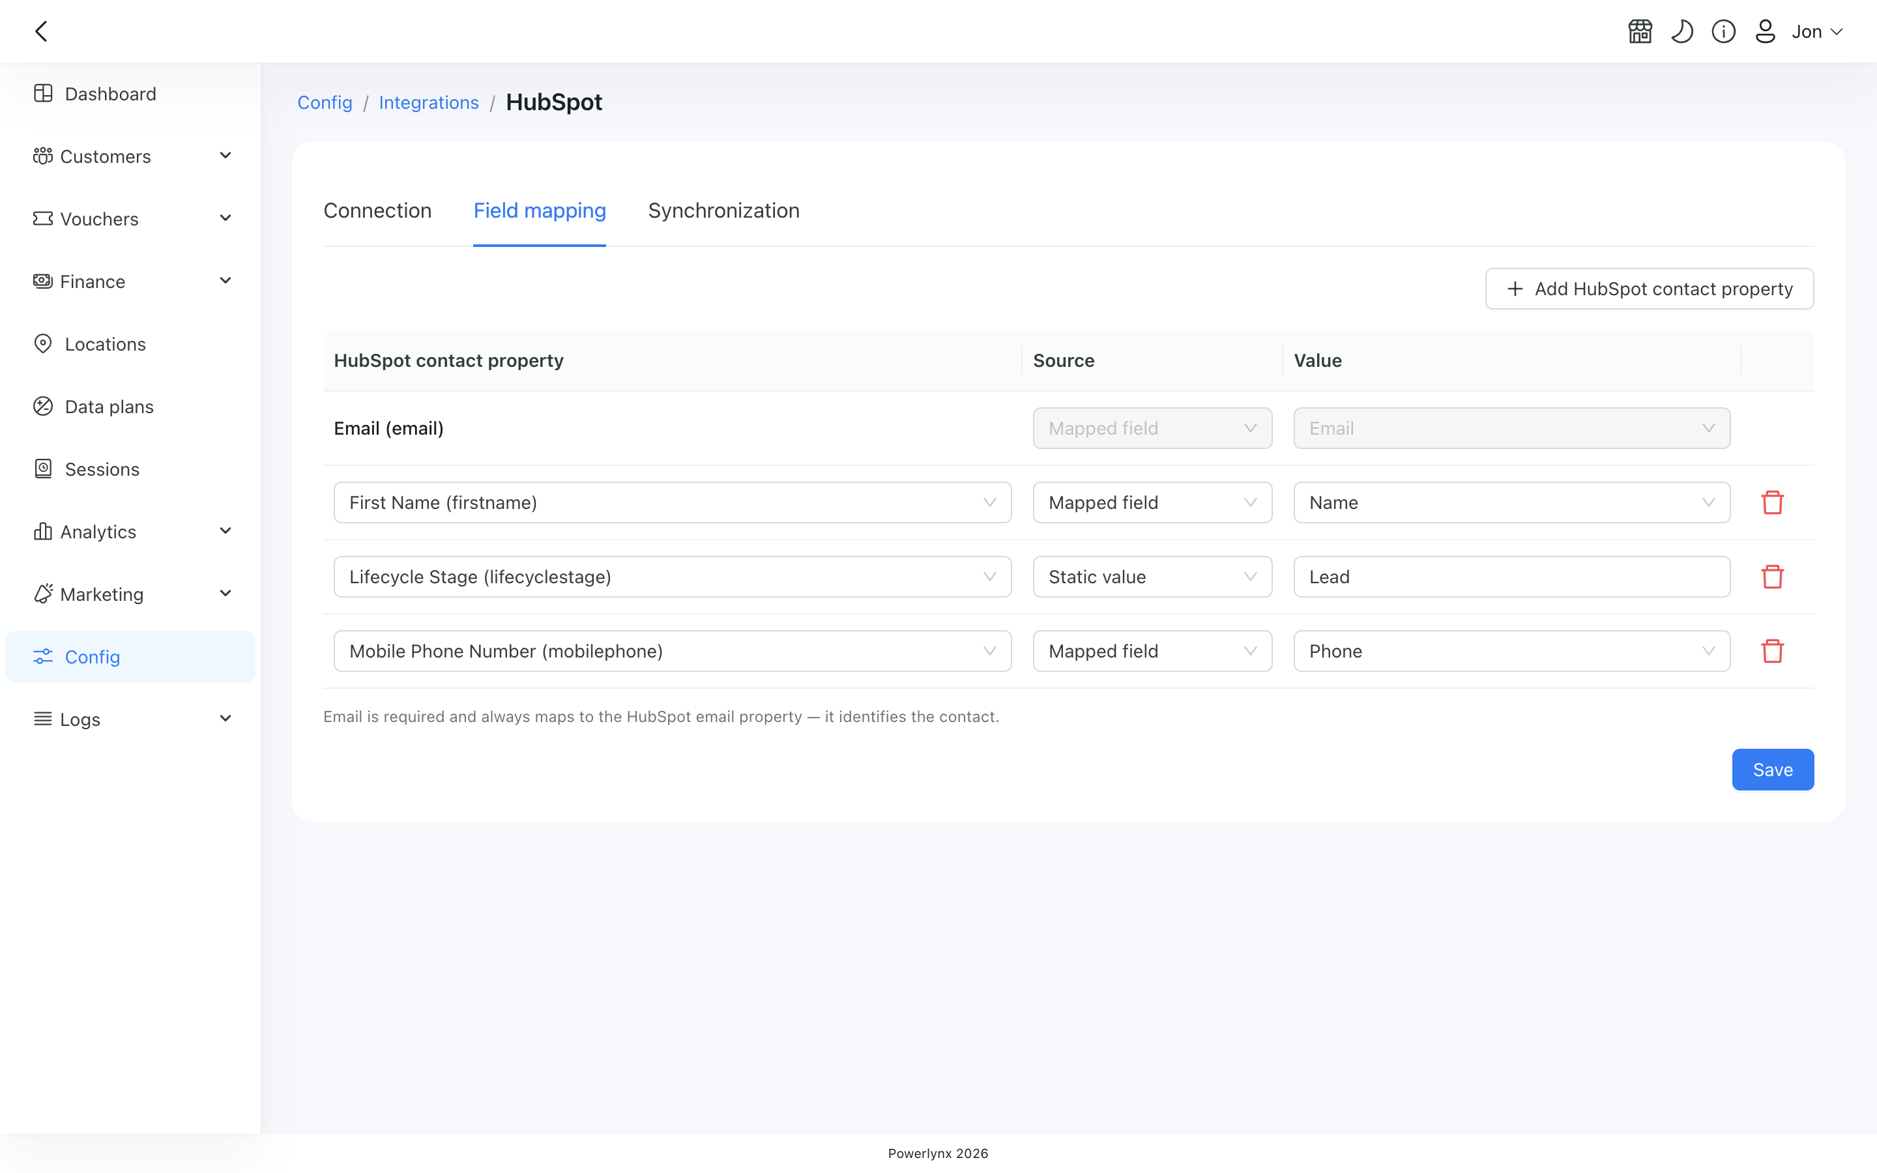Expand the Analytics menu chevron
This screenshot has height=1173, width=1877.
pos(226,530)
